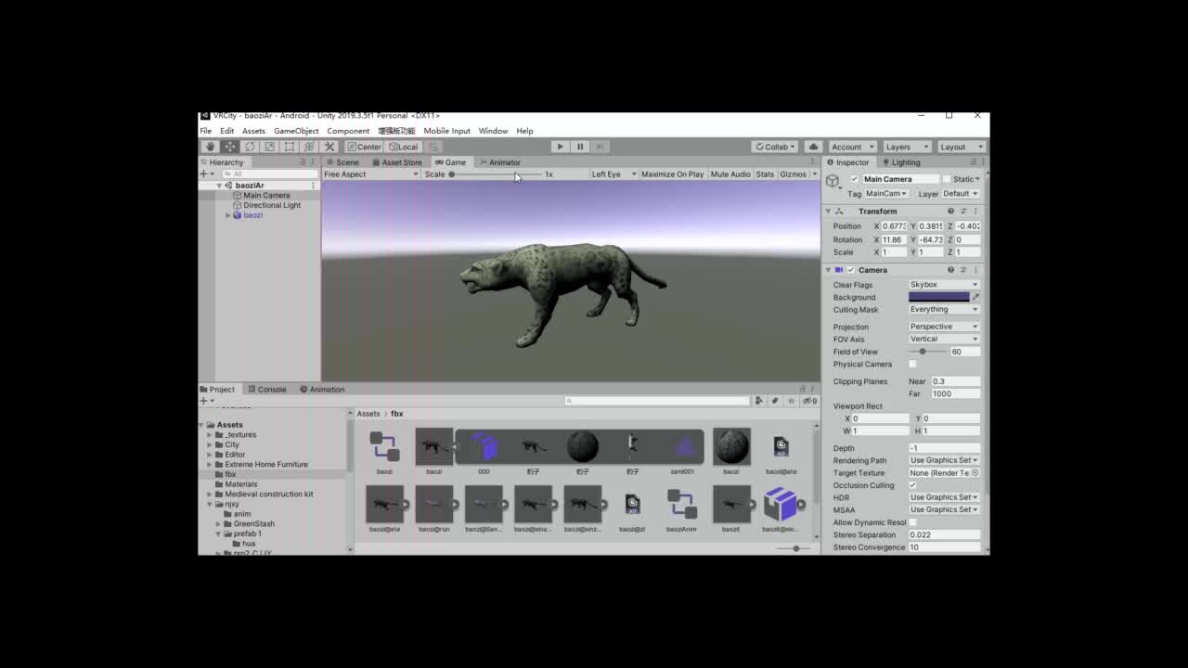Screen dimensions: 1188x668
Task: Switch to the Asset Store tab
Action: (x=396, y=162)
